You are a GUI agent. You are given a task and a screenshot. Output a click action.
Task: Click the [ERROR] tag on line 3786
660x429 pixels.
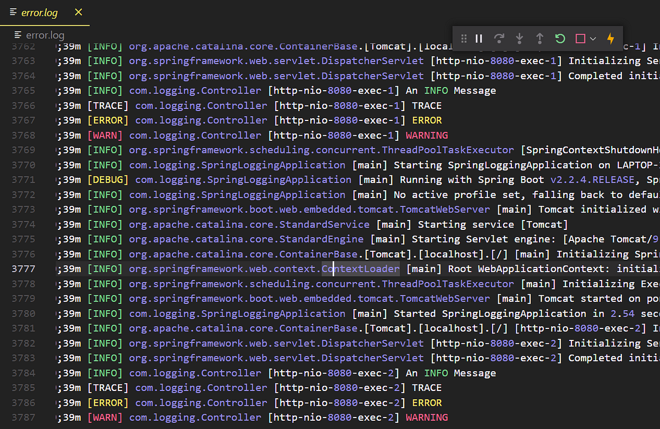click(x=108, y=403)
